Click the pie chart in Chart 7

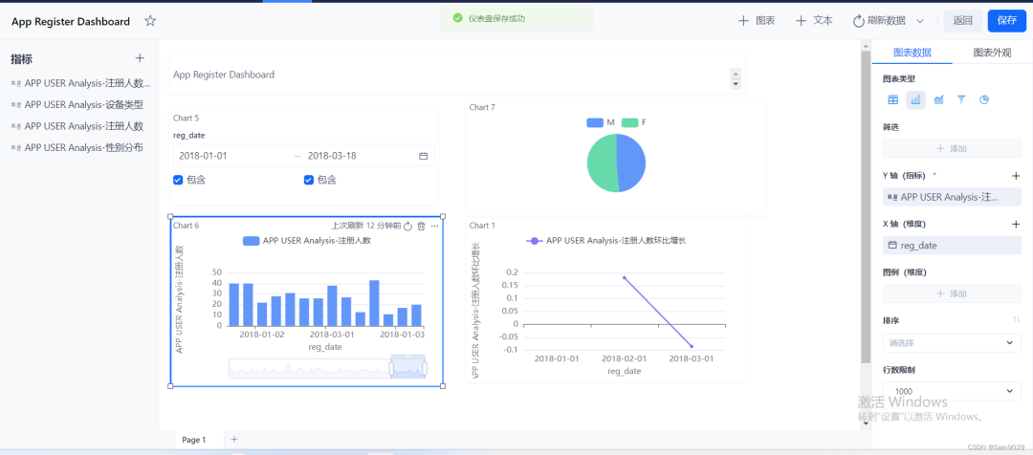pos(616,162)
